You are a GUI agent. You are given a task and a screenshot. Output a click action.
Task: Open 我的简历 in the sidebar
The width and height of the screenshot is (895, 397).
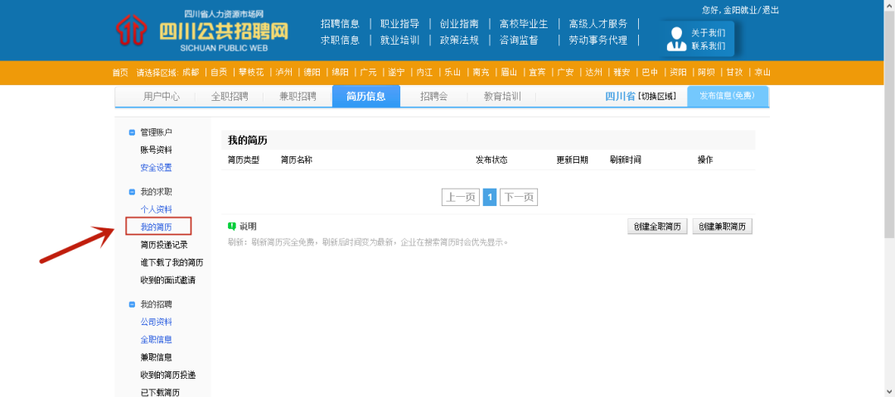156,227
